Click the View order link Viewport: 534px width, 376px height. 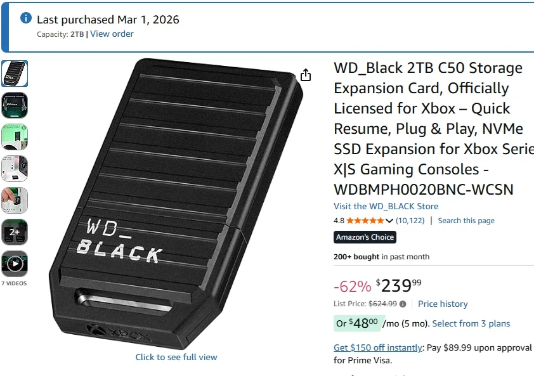coord(112,34)
